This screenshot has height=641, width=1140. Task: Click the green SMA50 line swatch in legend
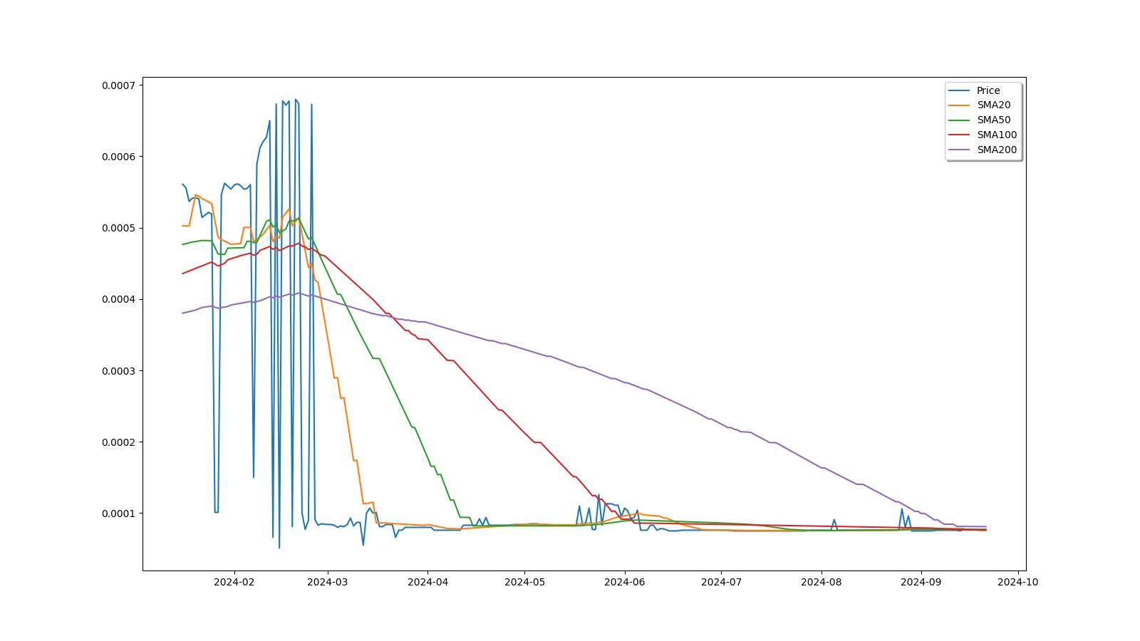(x=960, y=120)
